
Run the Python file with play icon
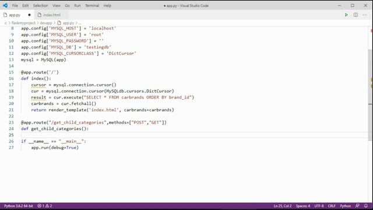click(x=346, y=15)
